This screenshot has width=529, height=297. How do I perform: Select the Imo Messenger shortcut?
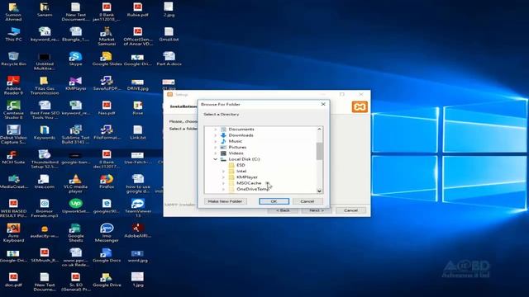click(107, 233)
